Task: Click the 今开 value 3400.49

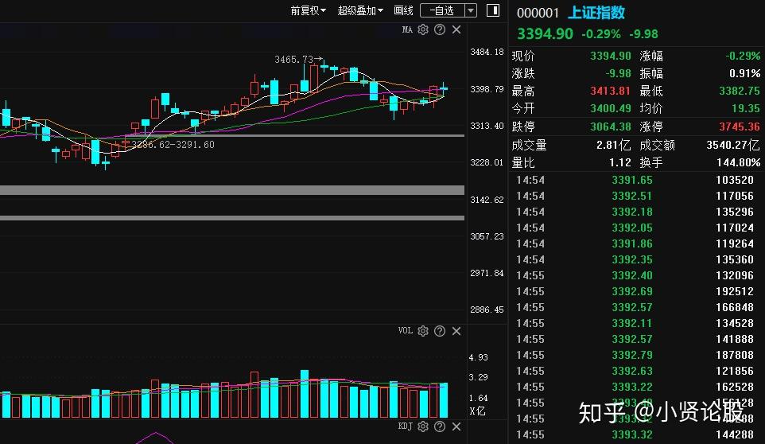Action: click(x=611, y=108)
